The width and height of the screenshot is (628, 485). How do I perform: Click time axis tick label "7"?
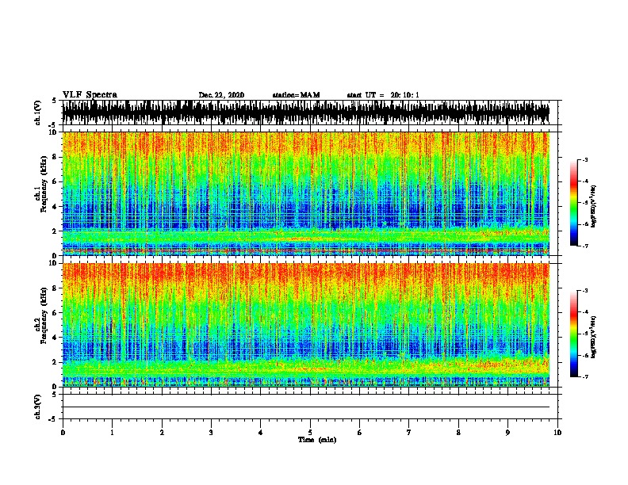coord(409,433)
